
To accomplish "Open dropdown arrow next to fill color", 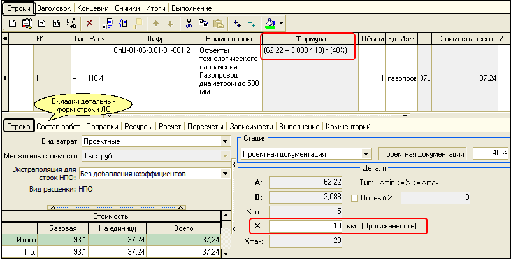I will tap(281, 24).
